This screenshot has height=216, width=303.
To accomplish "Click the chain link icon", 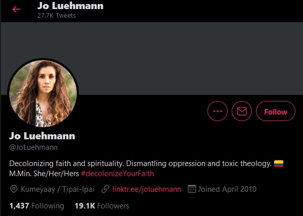I will (105, 189).
